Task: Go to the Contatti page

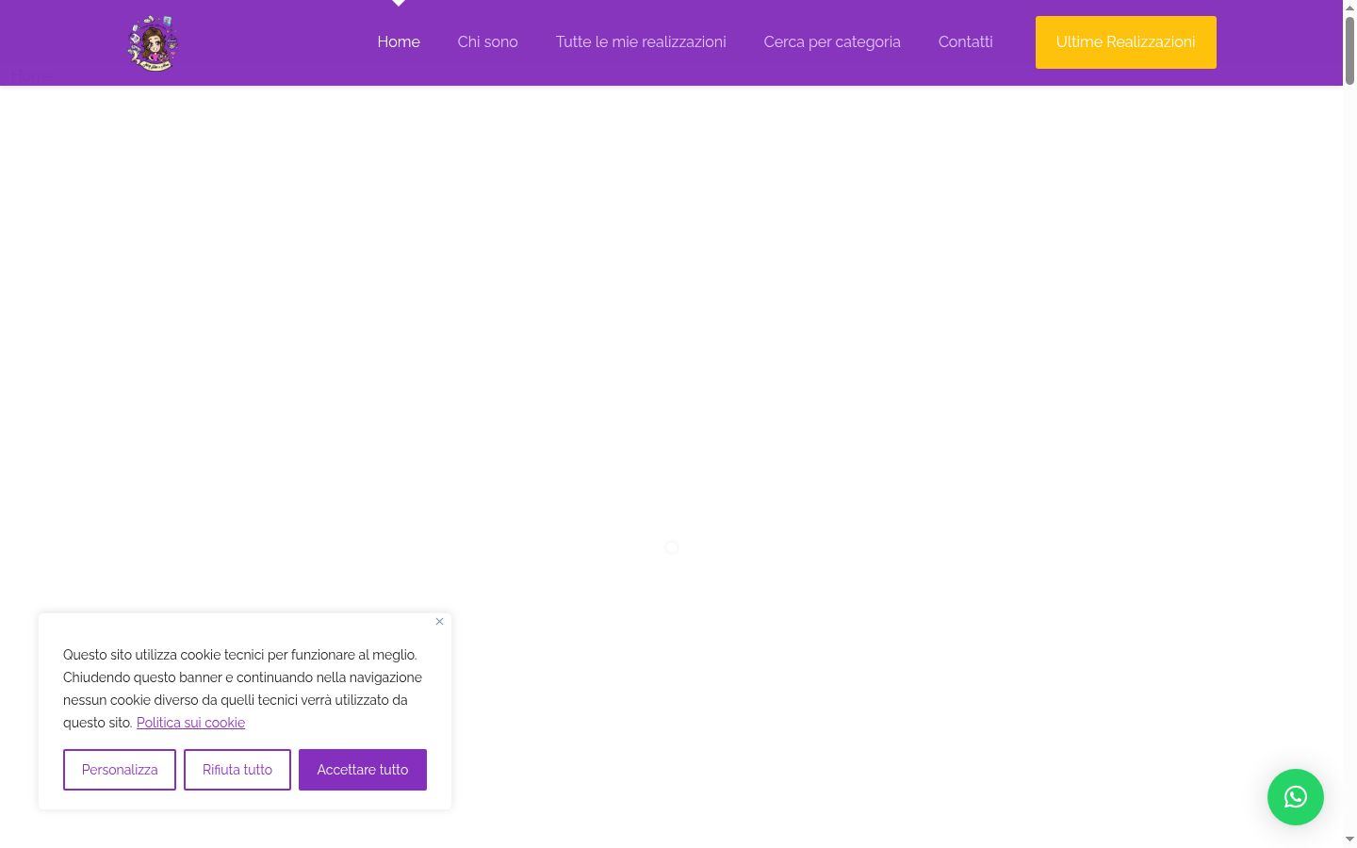Action: (x=965, y=42)
